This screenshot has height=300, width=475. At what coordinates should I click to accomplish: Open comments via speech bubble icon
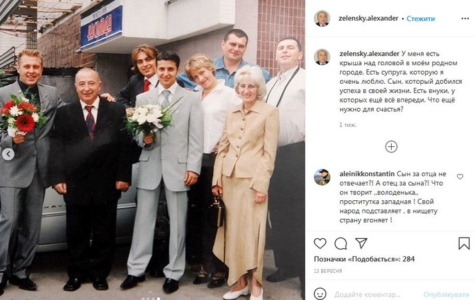click(x=341, y=243)
